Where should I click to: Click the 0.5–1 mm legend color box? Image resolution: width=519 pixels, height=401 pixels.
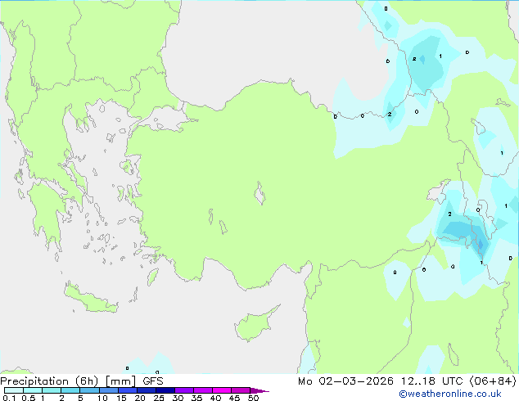point(33,390)
